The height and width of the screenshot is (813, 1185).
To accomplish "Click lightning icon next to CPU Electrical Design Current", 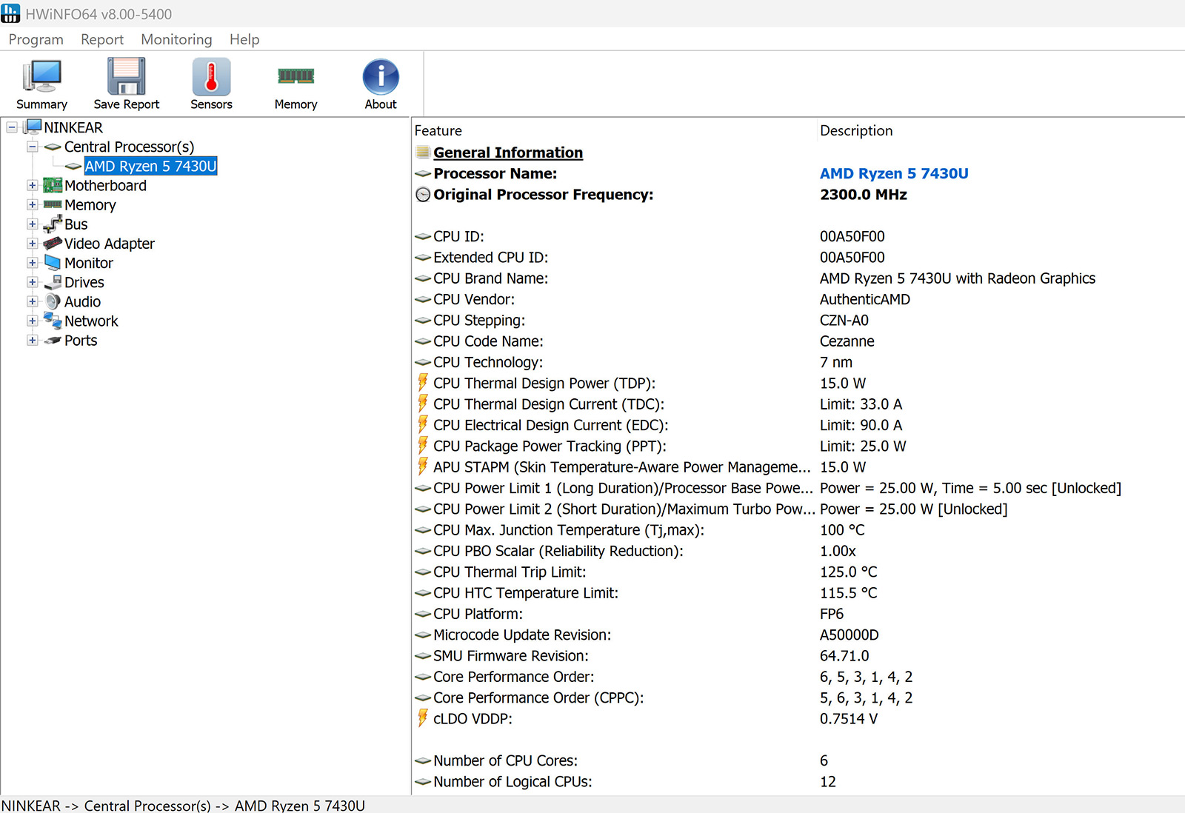I will tap(423, 424).
